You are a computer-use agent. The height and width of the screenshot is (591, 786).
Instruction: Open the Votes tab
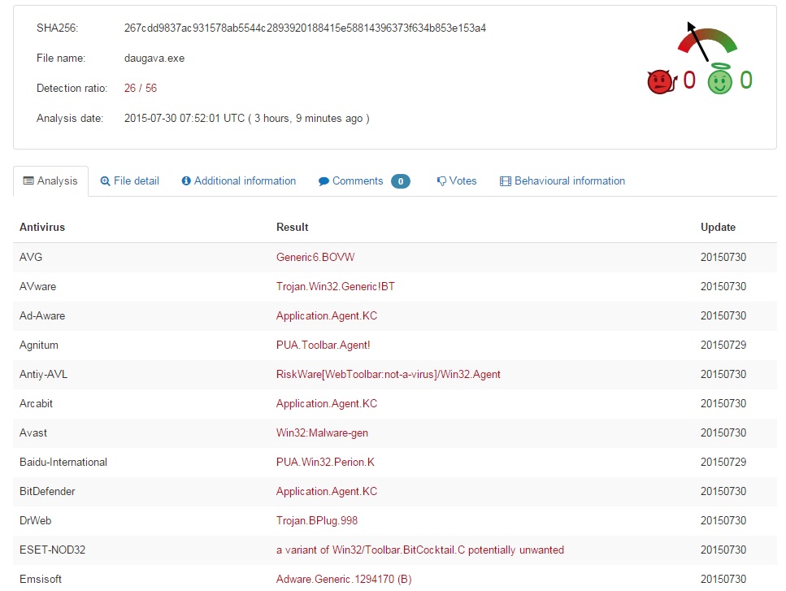(457, 181)
